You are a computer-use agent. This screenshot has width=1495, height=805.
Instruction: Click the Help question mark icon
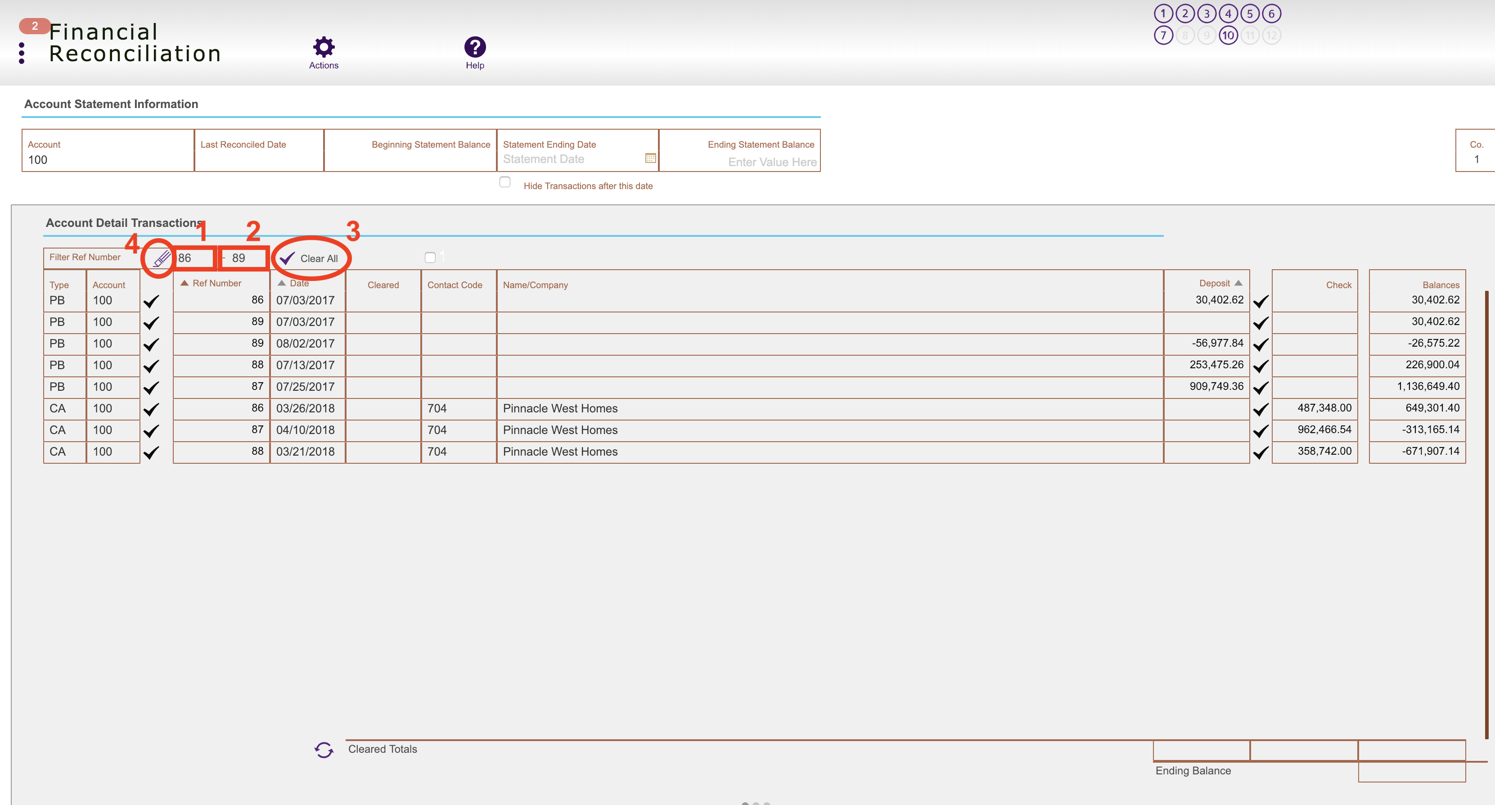point(475,48)
